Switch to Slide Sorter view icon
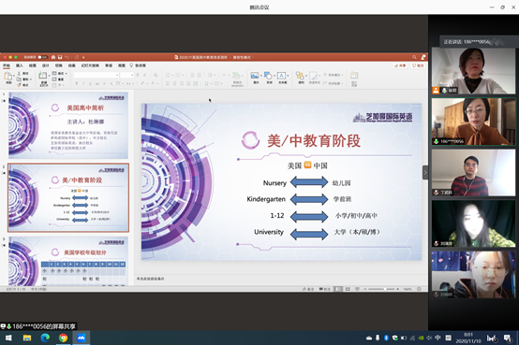This screenshot has width=519, height=345. click(348, 289)
